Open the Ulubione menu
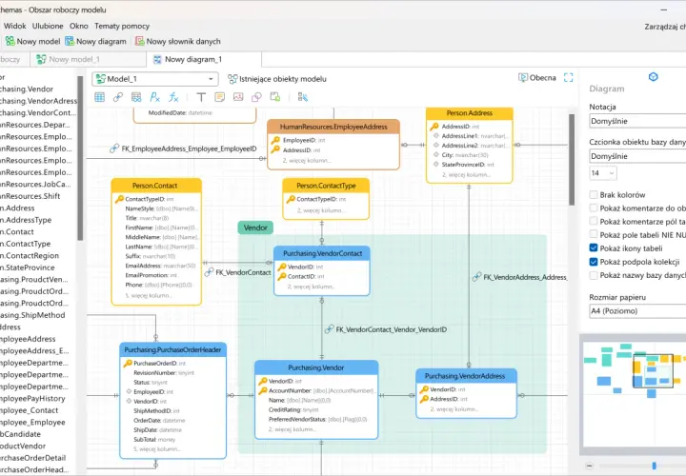This screenshot has height=476, width=686. tap(48, 27)
